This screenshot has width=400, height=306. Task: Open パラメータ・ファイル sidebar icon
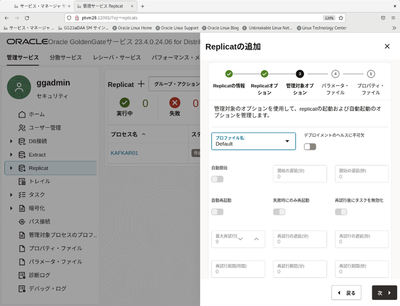click(x=22, y=261)
